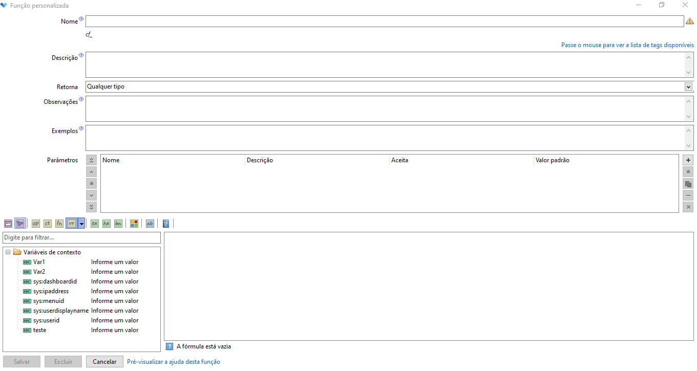The image size is (697, 371).
Task: Click into the Observações text area
Action: pyautogui.click(x=385, y=108)
